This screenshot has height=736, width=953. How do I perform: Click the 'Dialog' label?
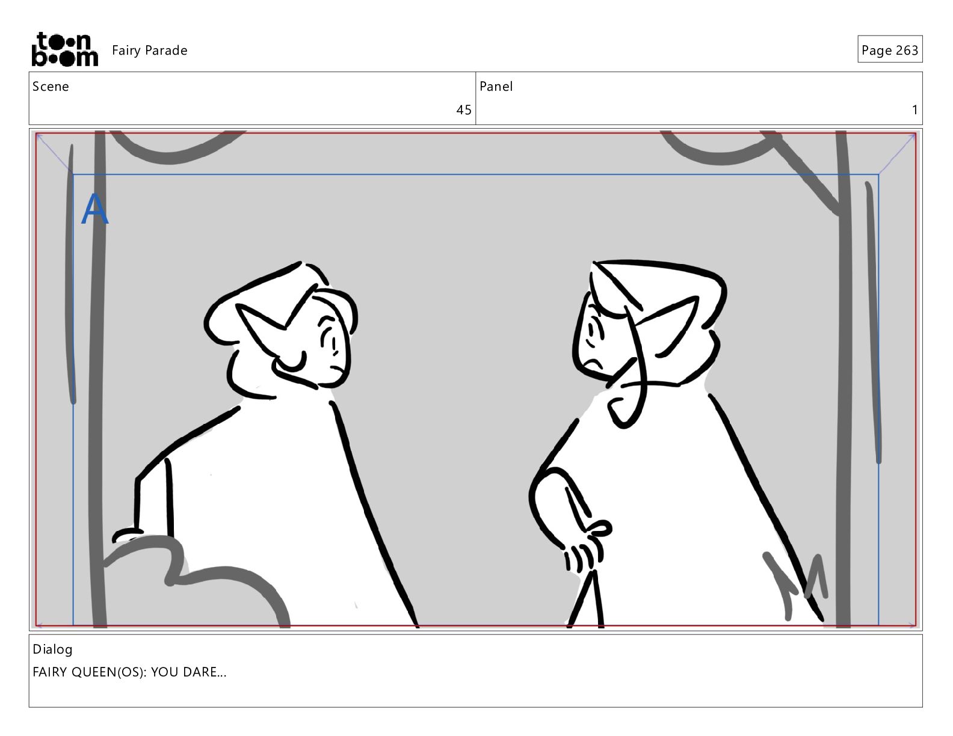[x=52, y=649]
